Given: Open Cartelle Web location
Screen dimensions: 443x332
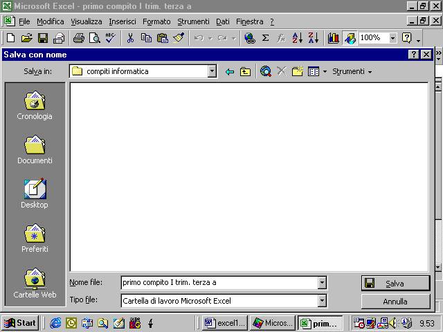Looking at the screenshot, I should coord(35,283).
